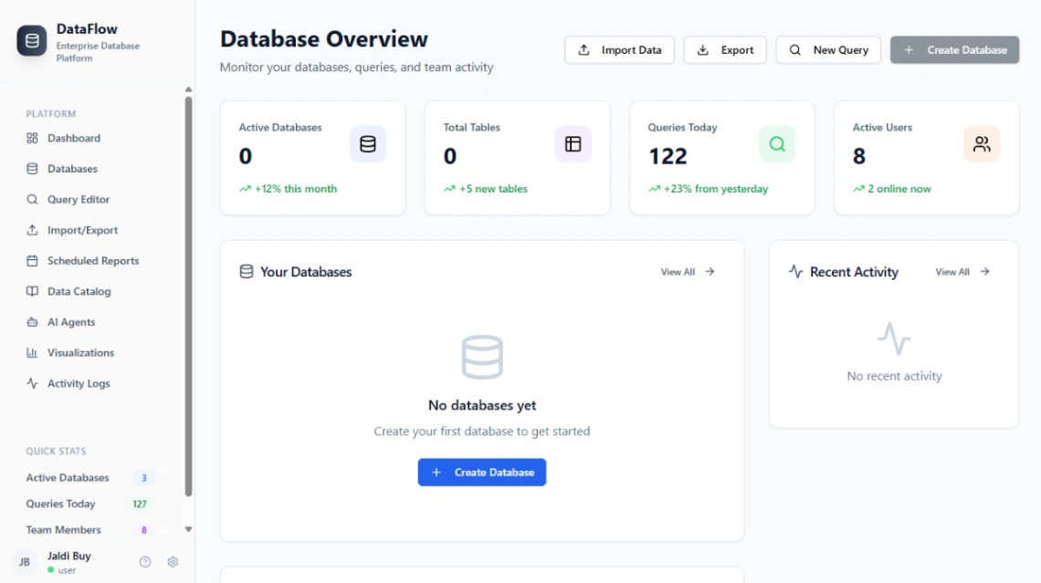Click the 'No databases yet' message

[x=482, y=405]
